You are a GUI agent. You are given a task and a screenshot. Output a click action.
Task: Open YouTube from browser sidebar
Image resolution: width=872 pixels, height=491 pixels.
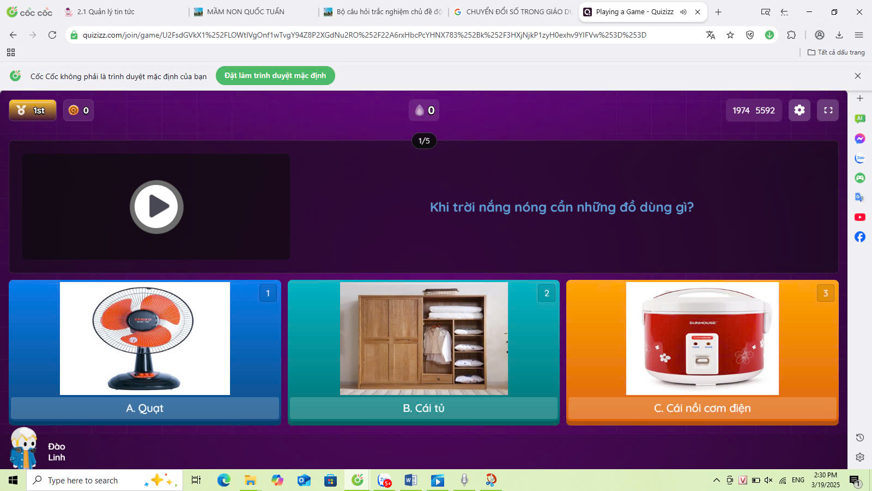tap(860, 217)
